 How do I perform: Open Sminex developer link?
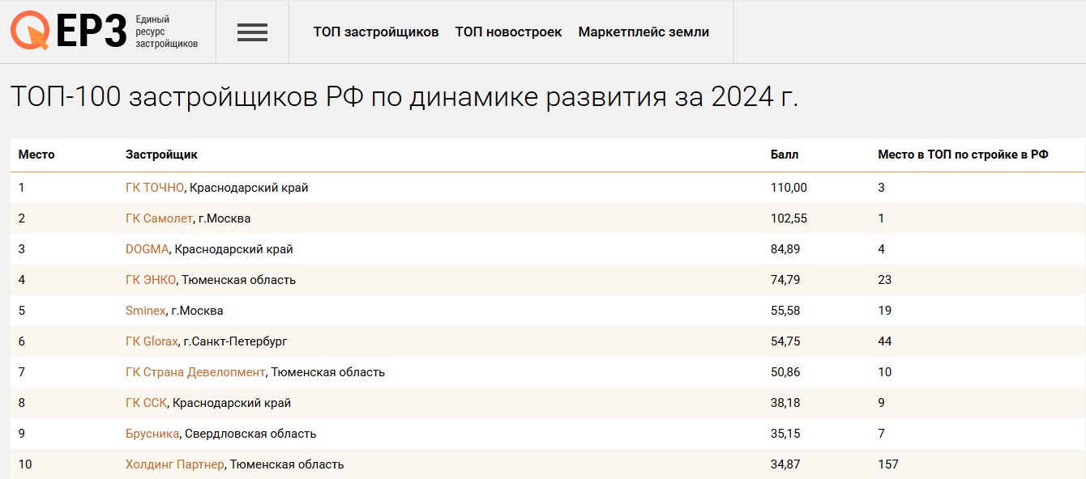coord(146,311)
